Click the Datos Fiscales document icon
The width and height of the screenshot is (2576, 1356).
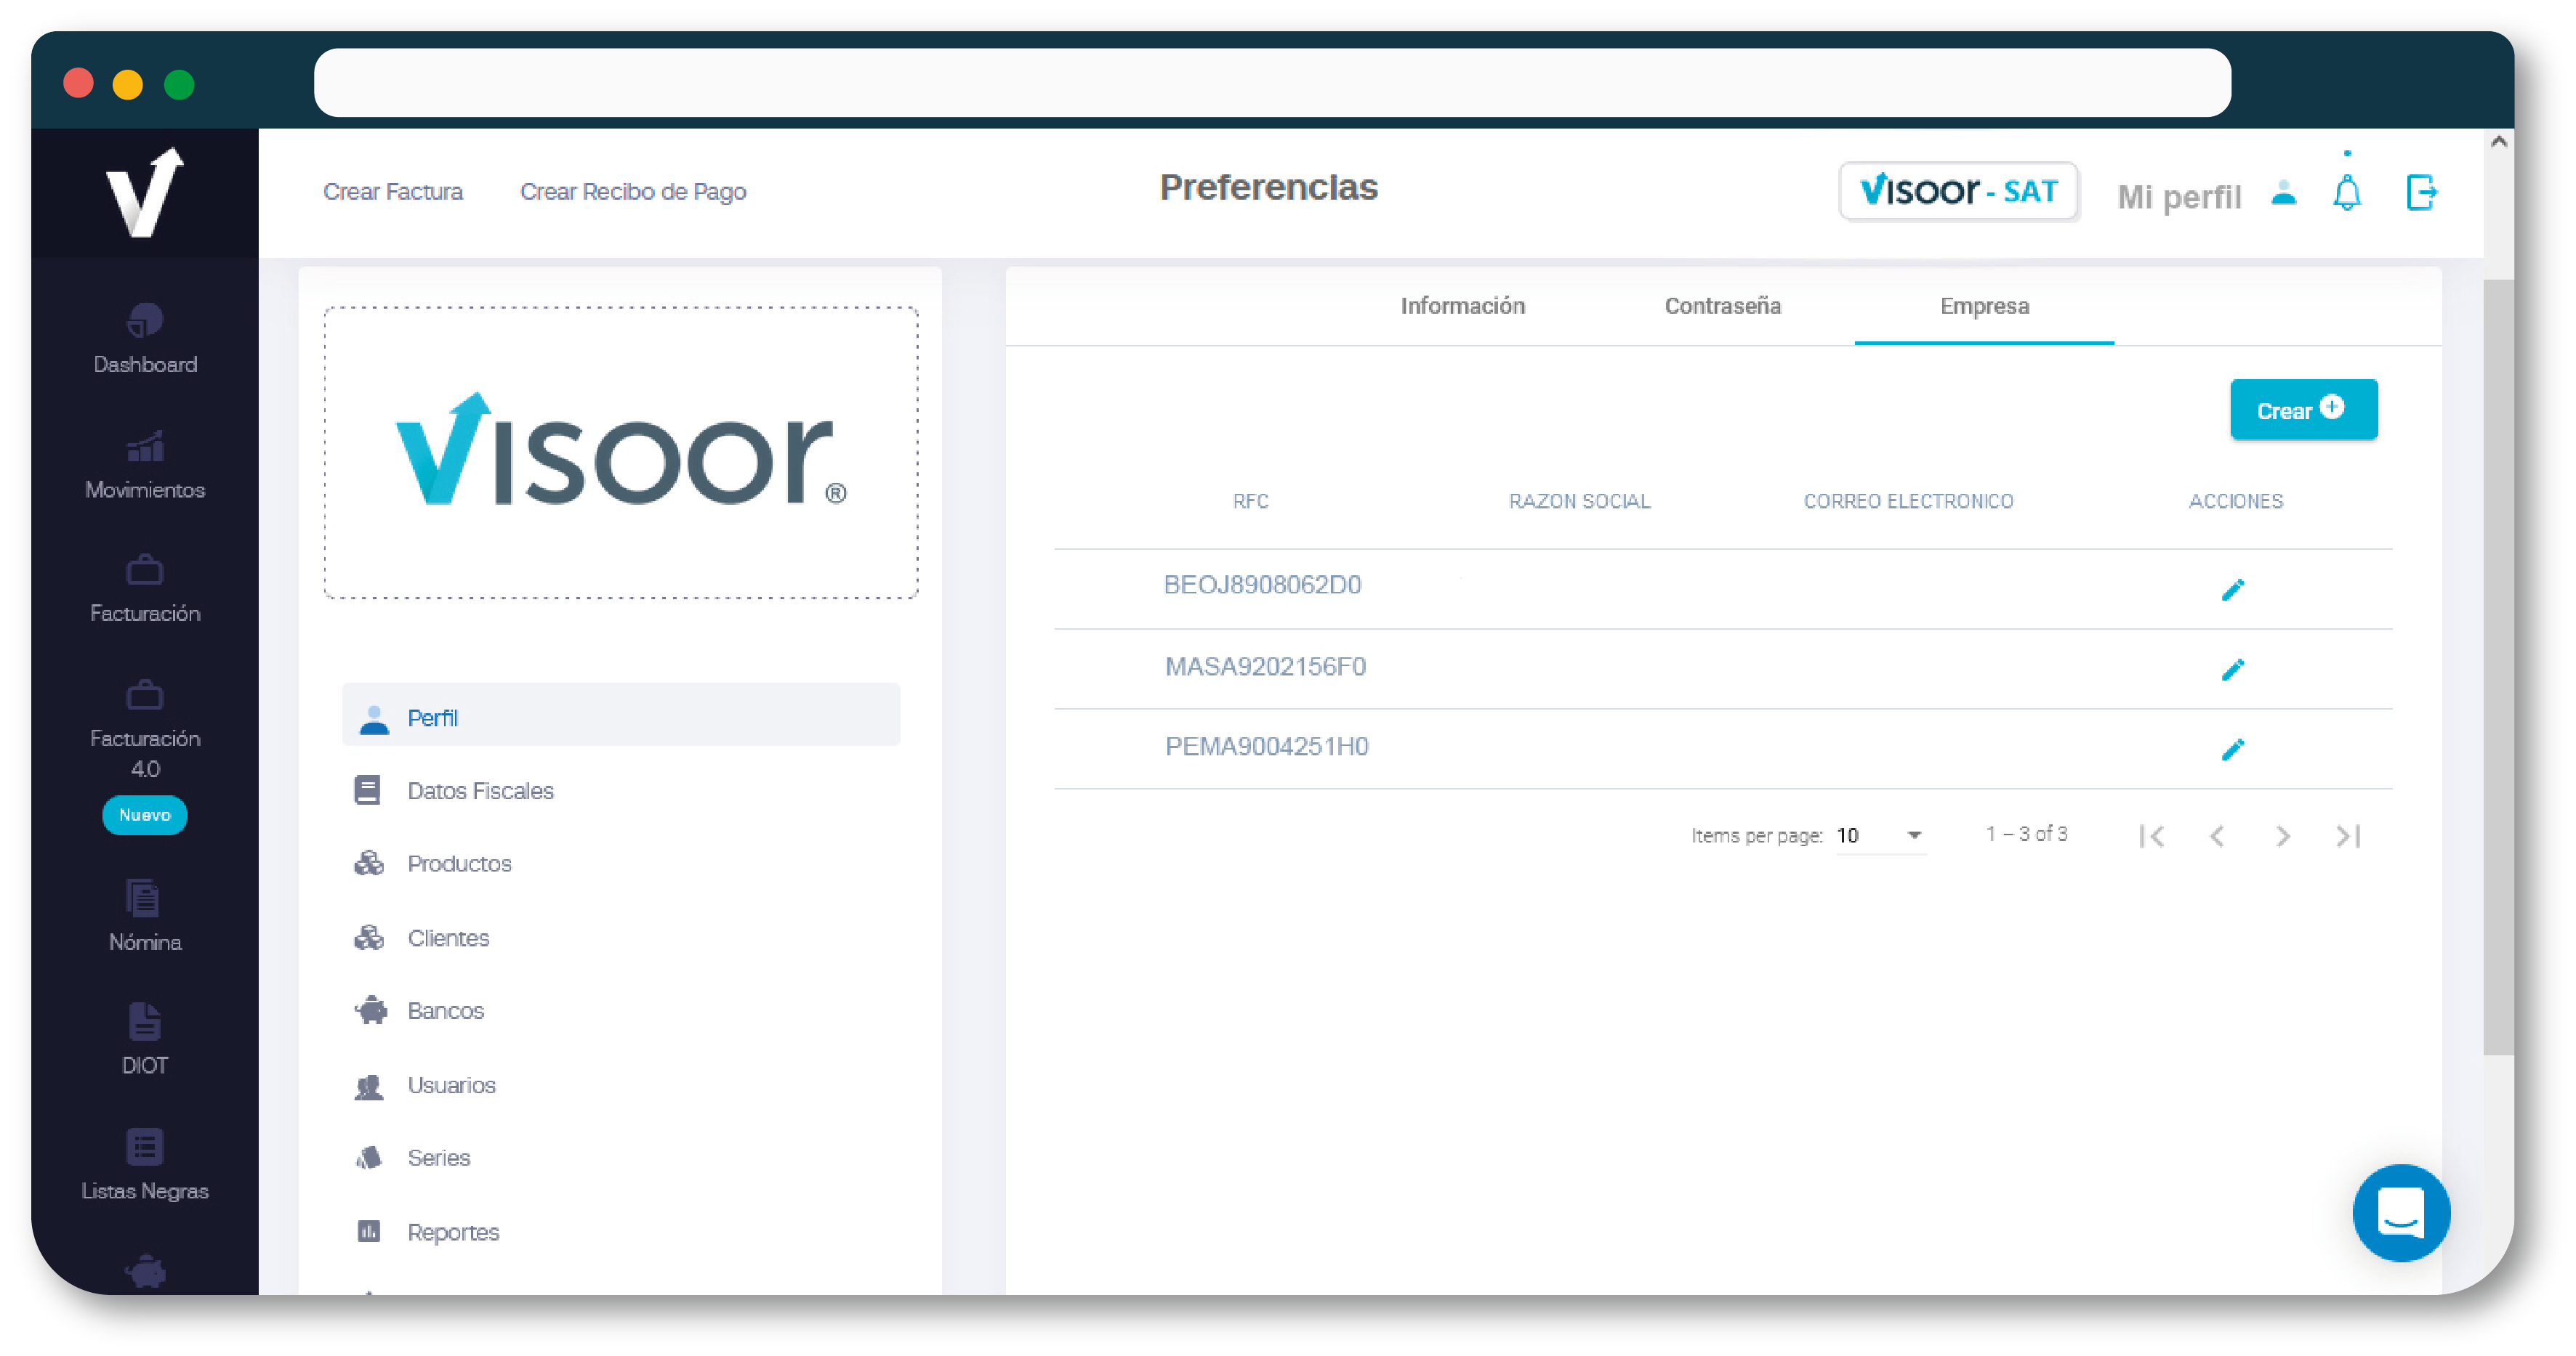click(x=367, y=790)
